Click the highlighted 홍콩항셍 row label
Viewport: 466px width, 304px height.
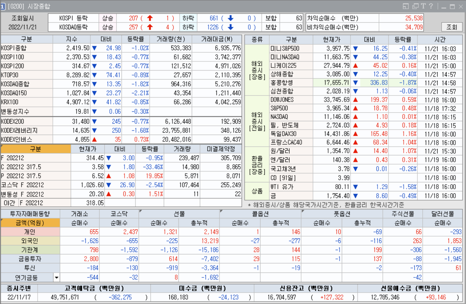291,83
